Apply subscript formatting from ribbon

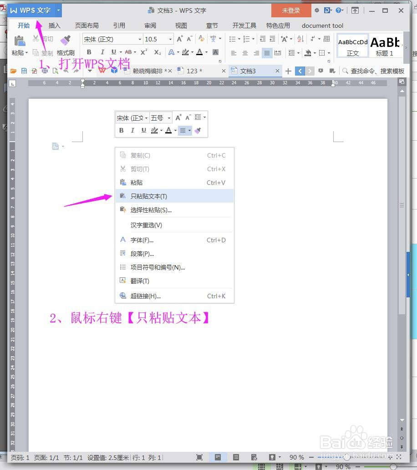tap(158, 52)
